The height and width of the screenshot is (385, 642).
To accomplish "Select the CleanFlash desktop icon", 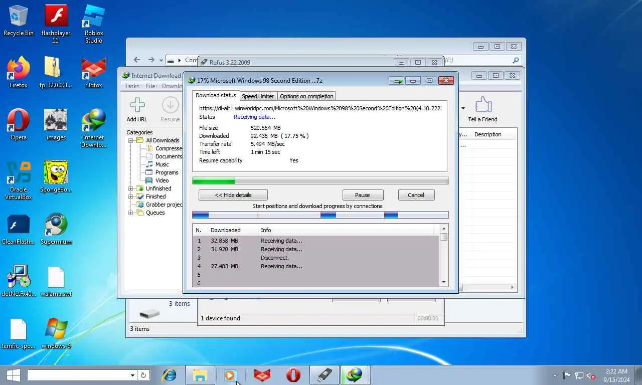I will (x=19, y=229).
